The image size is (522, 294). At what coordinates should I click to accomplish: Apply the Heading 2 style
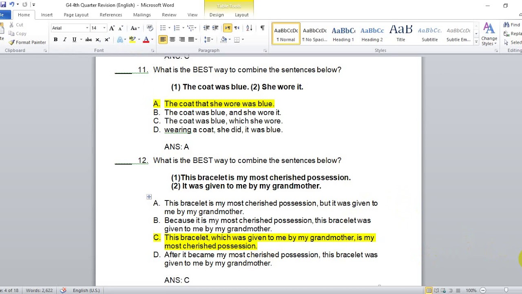click(x=372, y=33)
